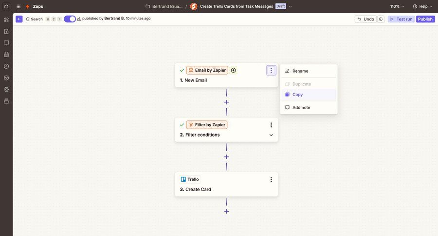This screenshot has height=236, width=438.
Task: Open three-dot menu on Filter conditions step
Action: (271, 125)
